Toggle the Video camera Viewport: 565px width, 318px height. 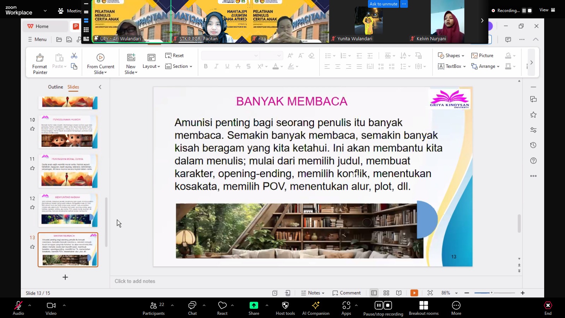tap(51, 308)
